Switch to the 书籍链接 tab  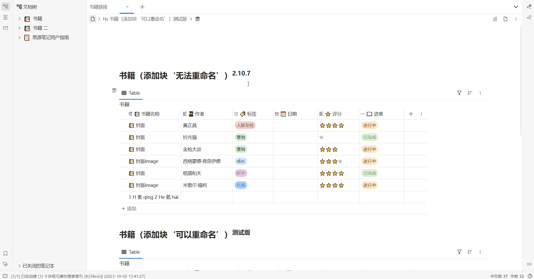point(99,7)
